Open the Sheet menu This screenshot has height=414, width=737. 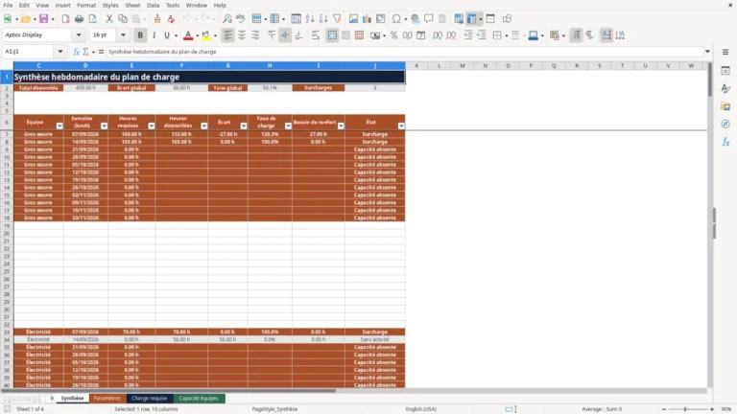point(132,5)
